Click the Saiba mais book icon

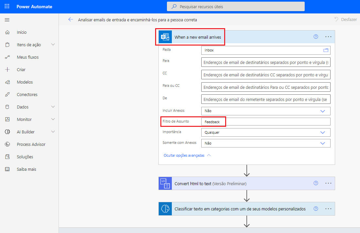[7, 169]
